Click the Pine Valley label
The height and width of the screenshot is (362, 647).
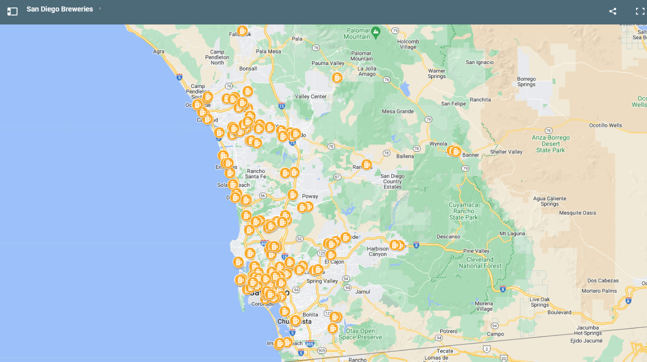[476, 251]
